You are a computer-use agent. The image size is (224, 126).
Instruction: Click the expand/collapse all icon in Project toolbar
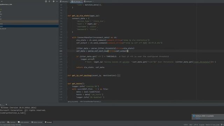coord(49,1)
